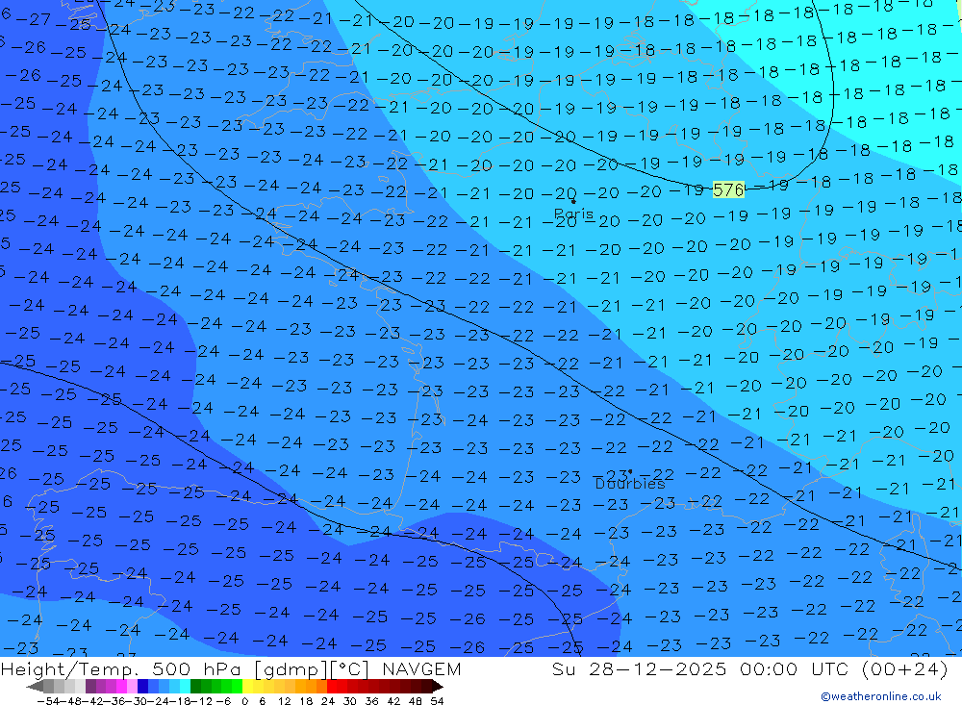Pick the bright yellow legend swatch at 0
The height and width of the screenshot is (705, 962).
247,687
